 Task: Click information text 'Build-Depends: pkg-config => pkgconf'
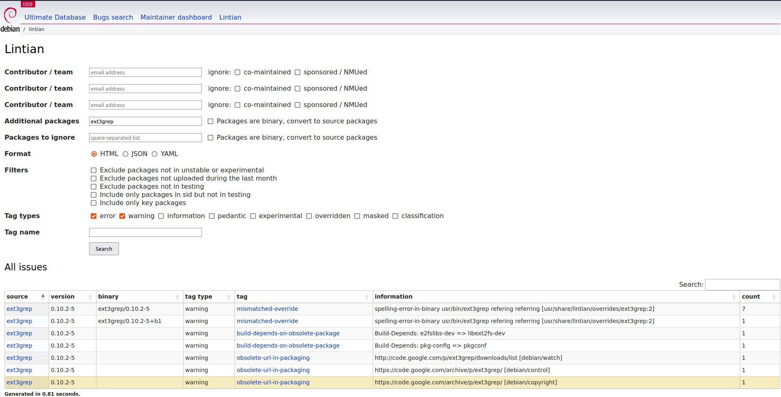[x=430, y=346]
